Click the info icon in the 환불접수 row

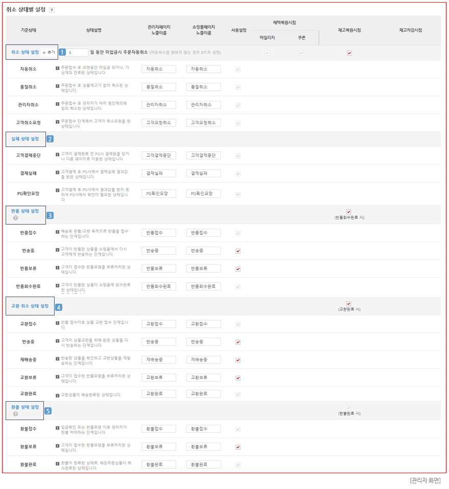coord(57,428)
